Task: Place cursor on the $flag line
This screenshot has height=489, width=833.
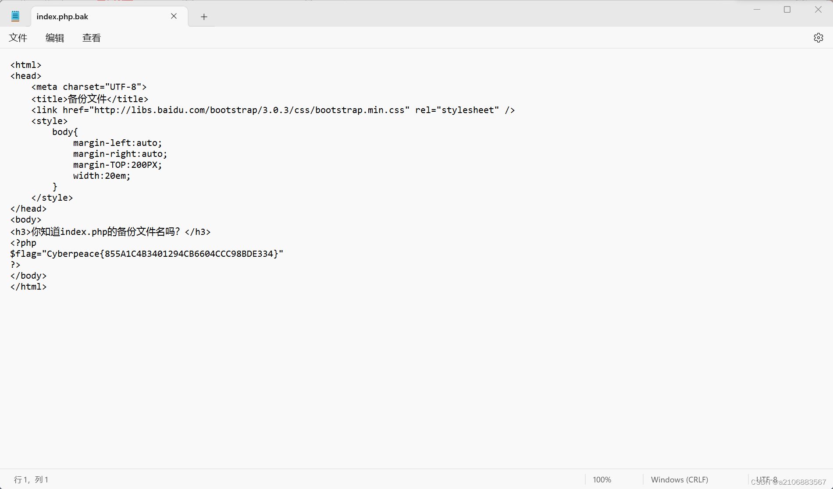Action: [146, 253]
